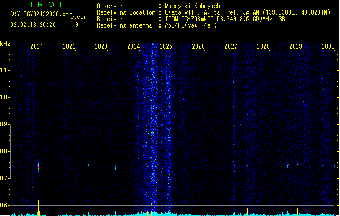This screenshot has width=340, height=216.
Task: Click the gray frequency range bracket at left
Action: click(x=10, y=152)
